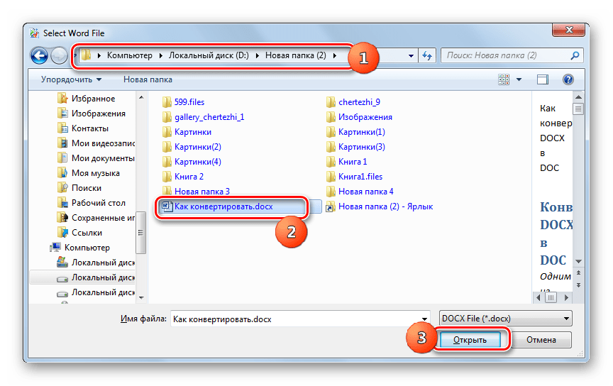Select the Картинки(2) folder name
The width and height of the screenshot is (613, 386).
[x=198, y=147]
